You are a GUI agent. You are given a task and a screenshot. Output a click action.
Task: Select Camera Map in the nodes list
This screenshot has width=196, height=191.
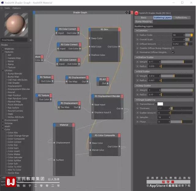14,58
